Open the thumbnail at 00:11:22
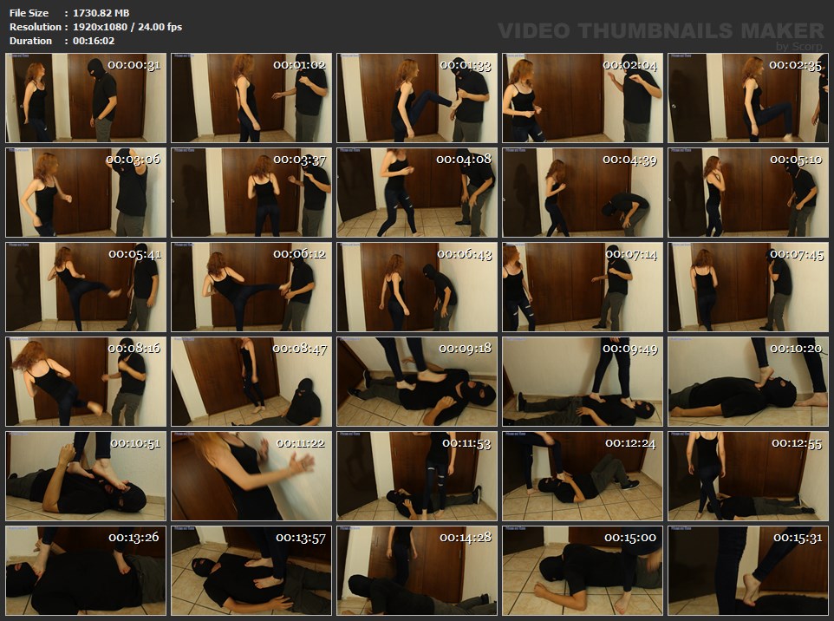The image size is (834, 621). [x=251, y=476]
